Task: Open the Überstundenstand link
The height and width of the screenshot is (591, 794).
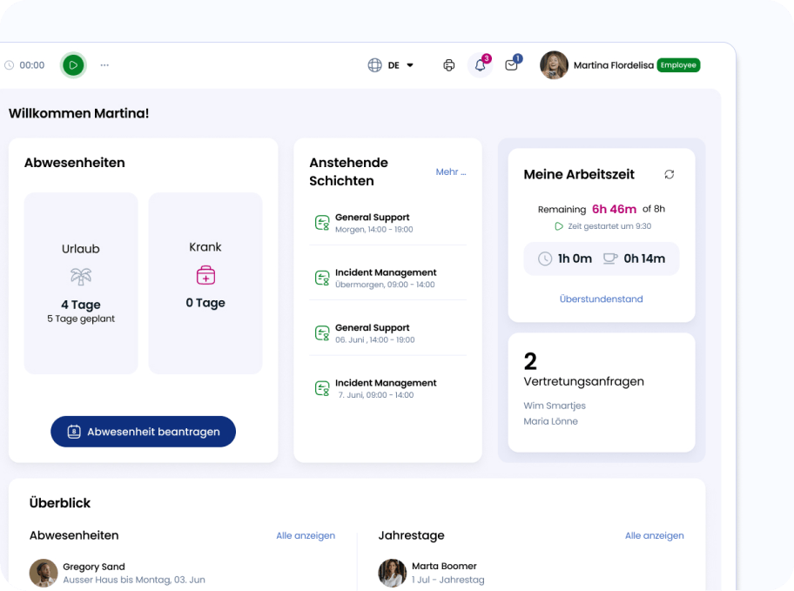Action: coord(601,299)
